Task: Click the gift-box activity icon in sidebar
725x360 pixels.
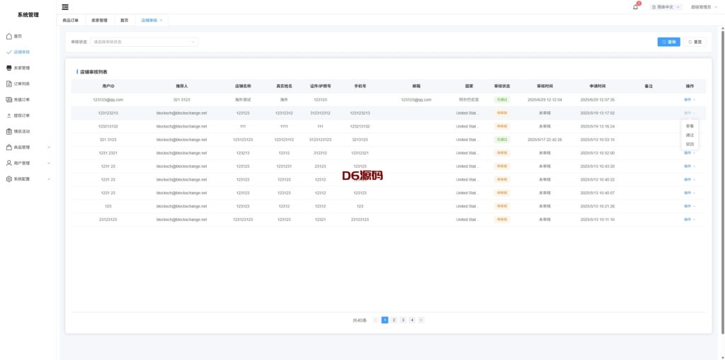Action: (8, 131)
